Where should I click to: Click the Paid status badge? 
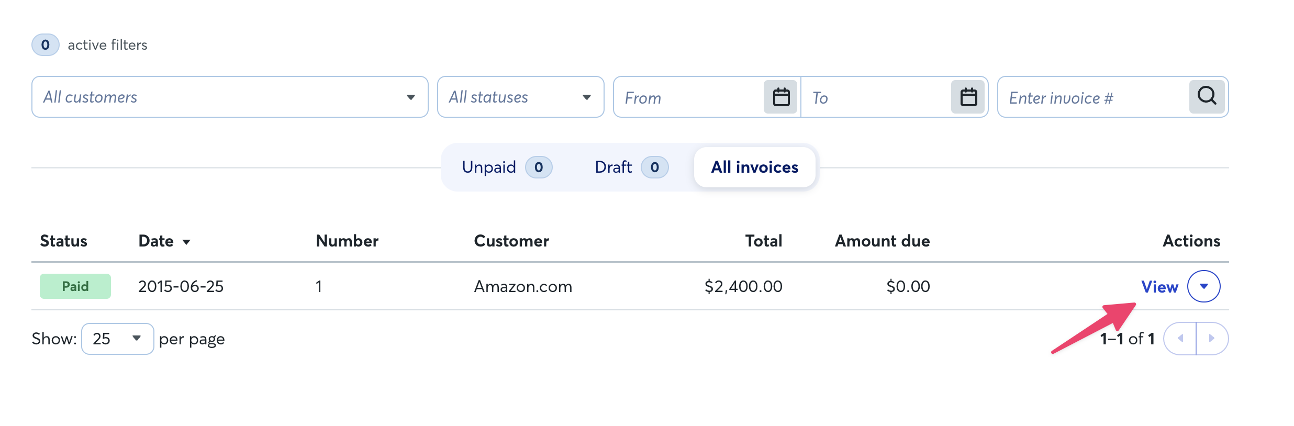(x=75, y=286)
